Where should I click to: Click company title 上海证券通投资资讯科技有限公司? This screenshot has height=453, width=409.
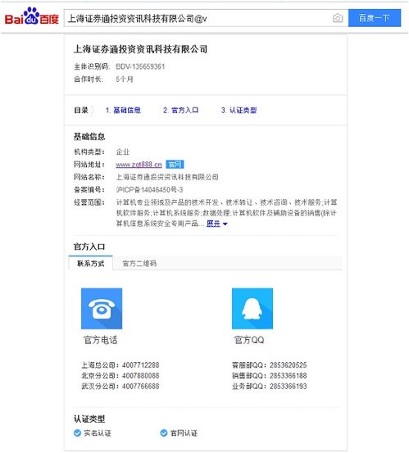140,49
